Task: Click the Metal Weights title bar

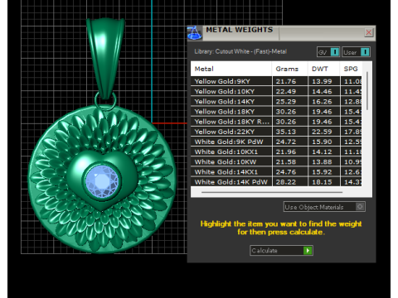Action: coord(282,32)
